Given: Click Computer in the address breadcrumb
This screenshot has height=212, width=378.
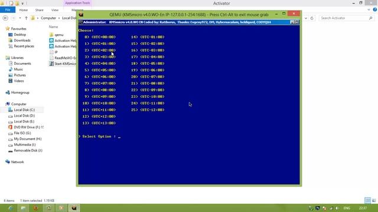Looking at the screenshot, I should point(48,18).
